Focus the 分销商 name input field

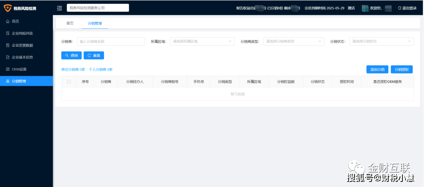coord(111,41)
